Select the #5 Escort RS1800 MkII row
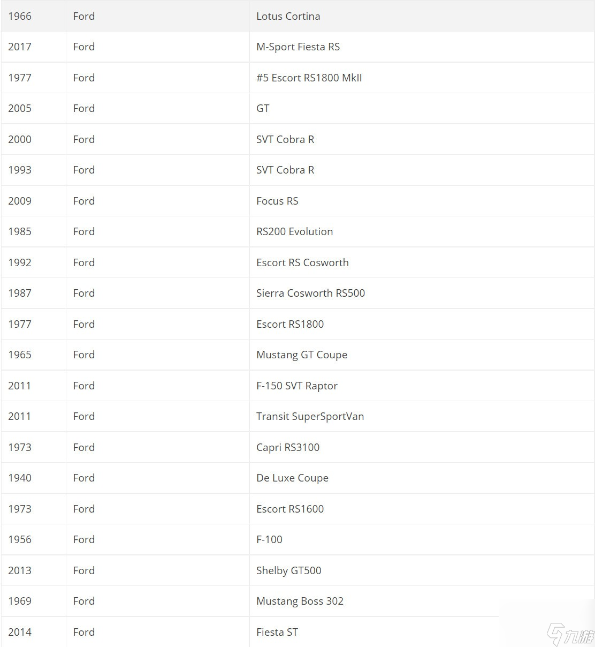This screenshot has width=595, height=647. tap(297, 78)
